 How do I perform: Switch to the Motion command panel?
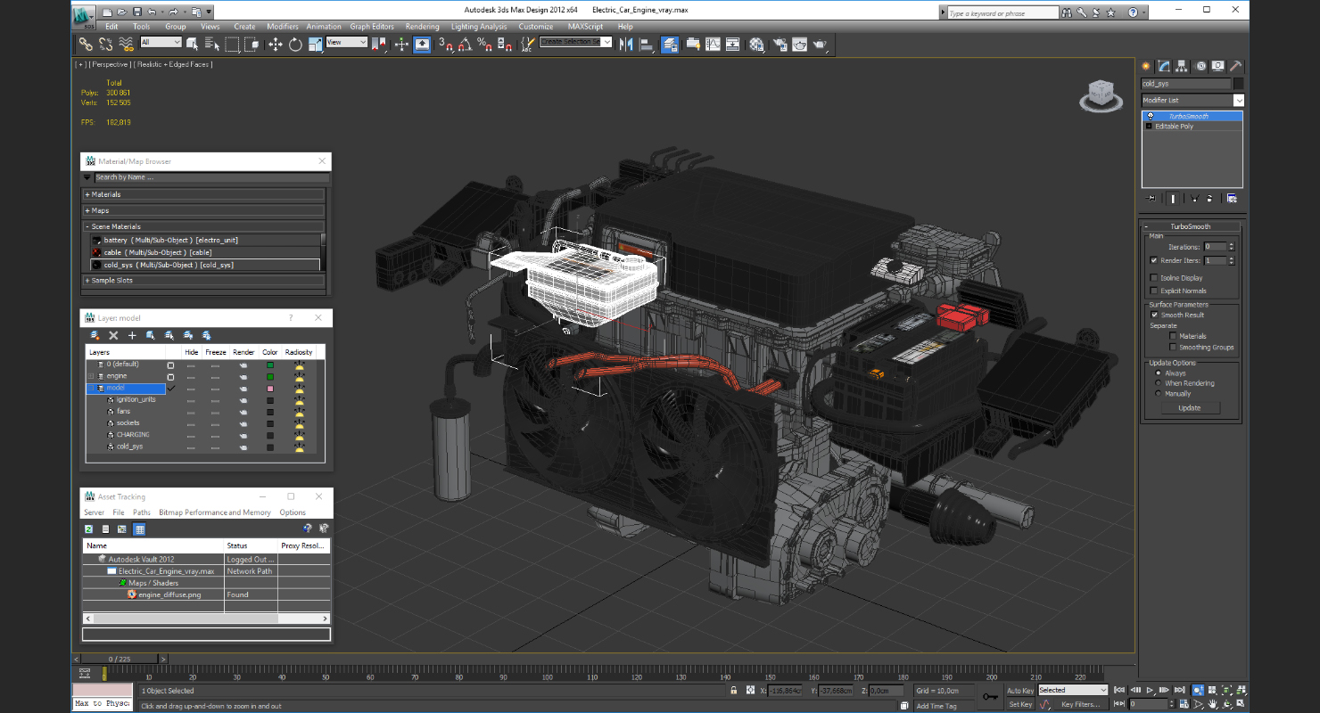coord(1200,66)
